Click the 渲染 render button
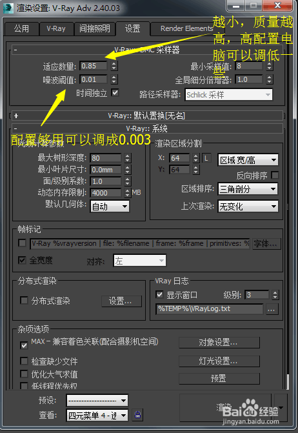Viewport: 298px width, 433px height. pos(225,408)
